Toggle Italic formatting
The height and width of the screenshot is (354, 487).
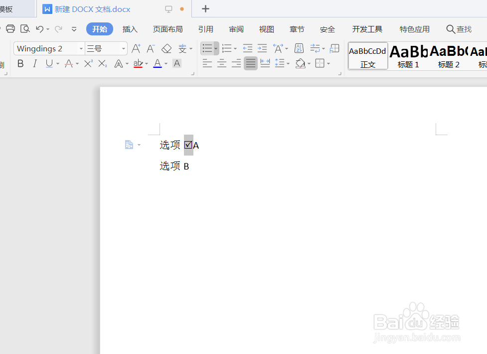tap(35, 64)
